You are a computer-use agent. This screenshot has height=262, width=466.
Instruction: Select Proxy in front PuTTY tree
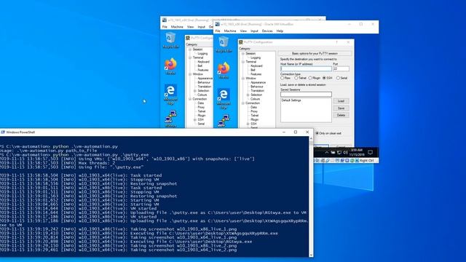[254, 111]
